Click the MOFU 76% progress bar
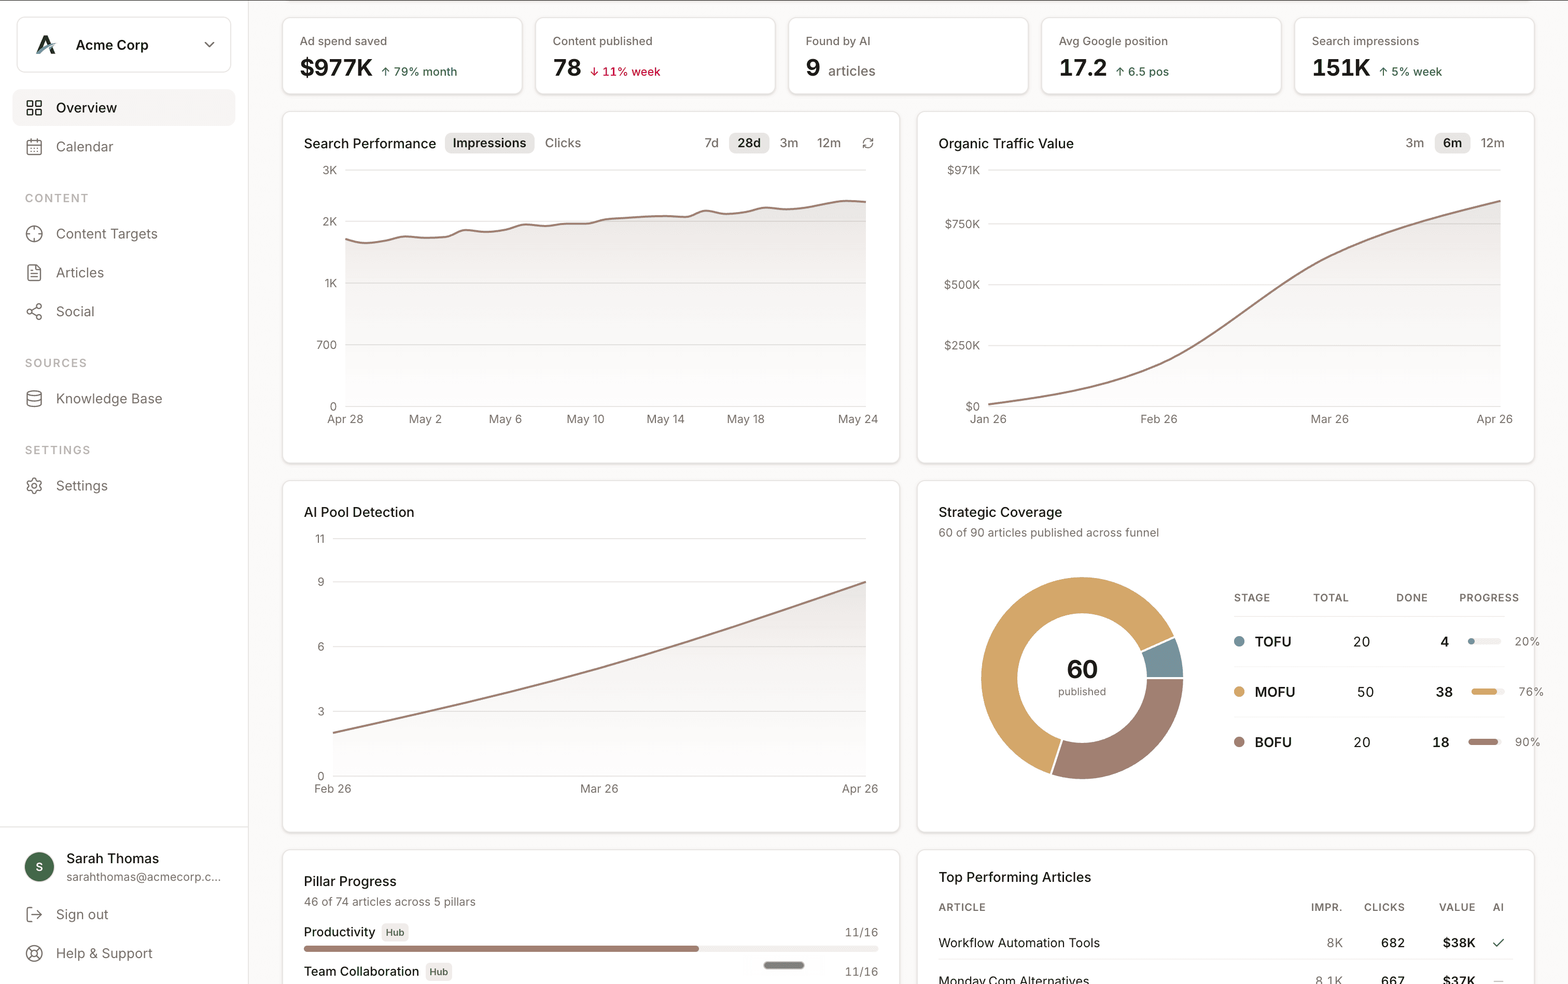The width and height of the screenshot is (1568, 984). (1488, 692)
